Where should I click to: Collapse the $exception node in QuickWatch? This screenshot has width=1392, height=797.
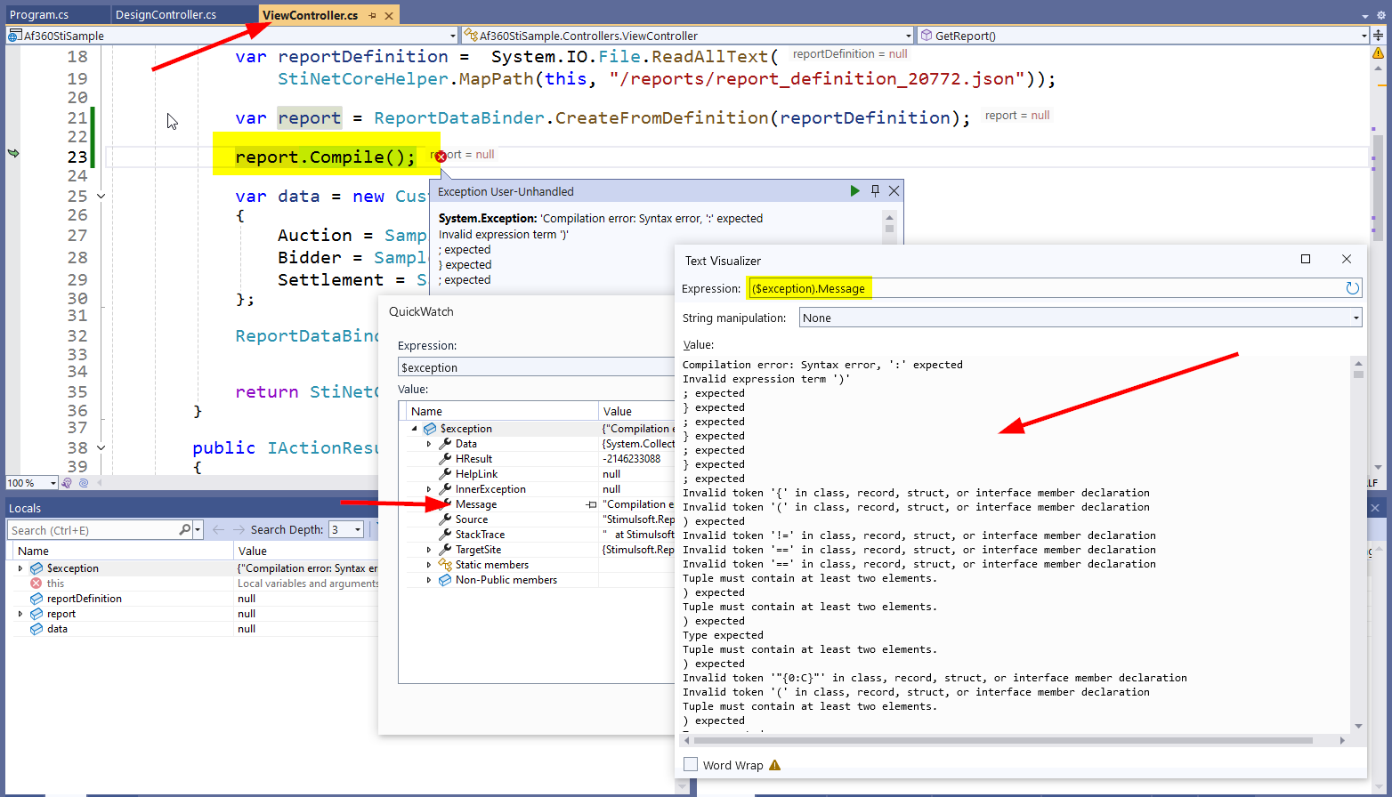click(414, 429)
